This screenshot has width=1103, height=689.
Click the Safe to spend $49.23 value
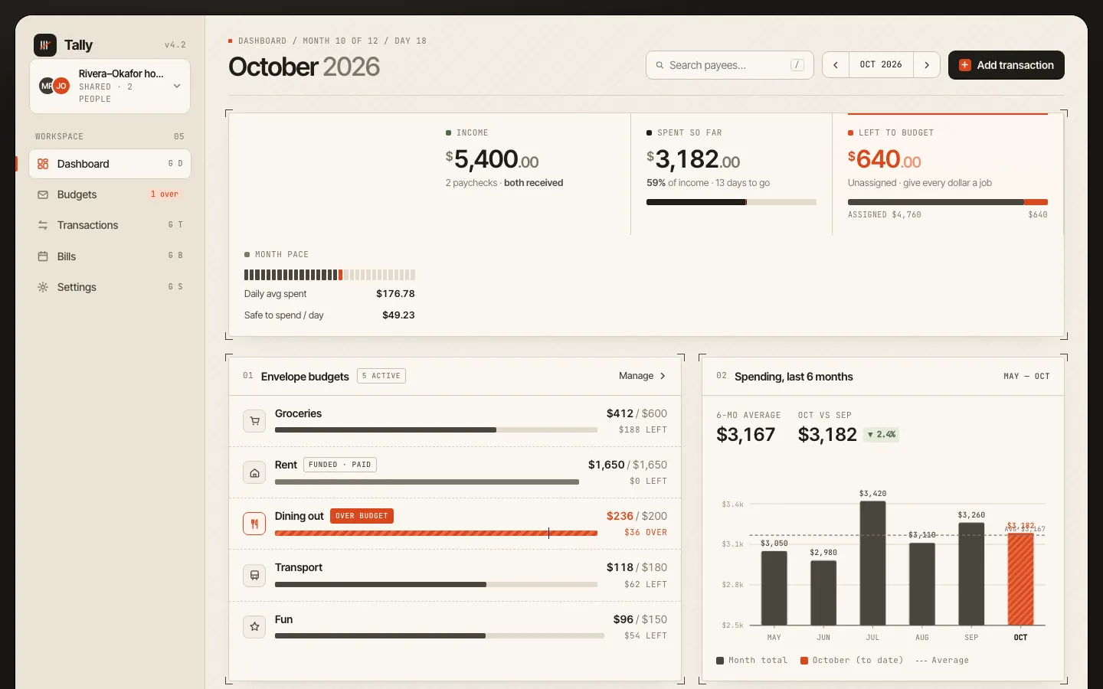tap(398, 315)
